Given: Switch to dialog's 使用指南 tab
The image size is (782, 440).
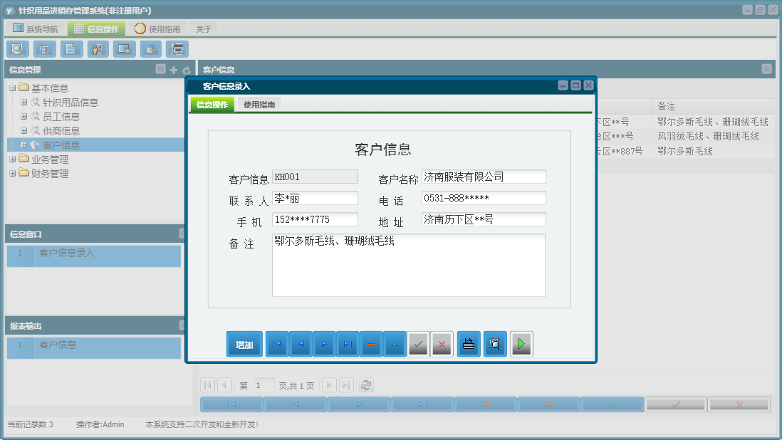Looking at the screenshot, I should [259, 105].
